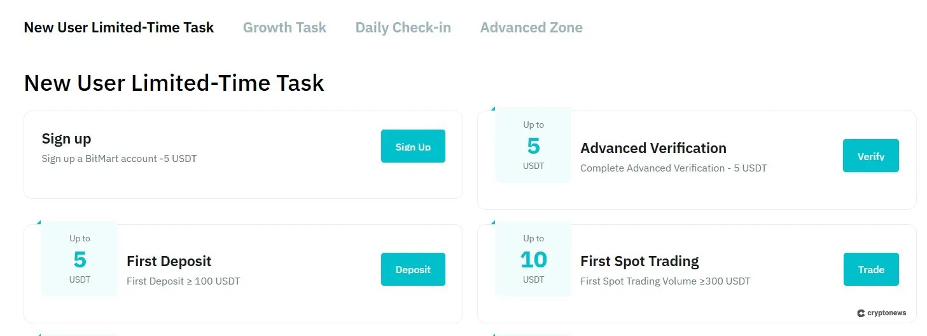This screenshot has width=927, height=336.
Task: Hit the Deposit button
Action: pyautogui.click(x=413, y=269)
